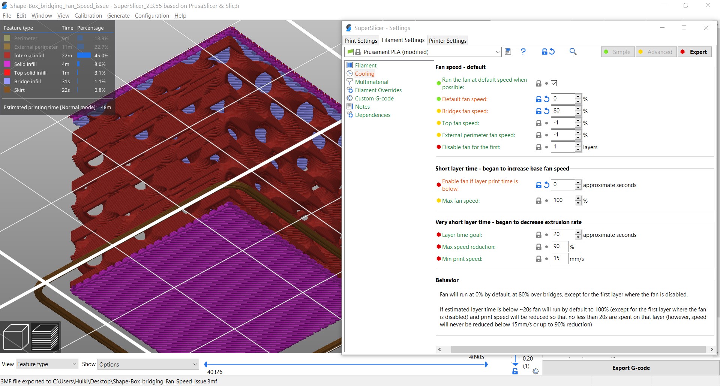Reset the Enable fan layer time value
Screen dimensions: 720x386
click(547, 185)
